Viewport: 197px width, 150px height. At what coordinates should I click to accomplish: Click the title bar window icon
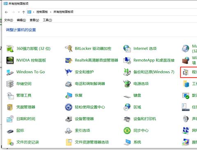(x=6, y=4)
